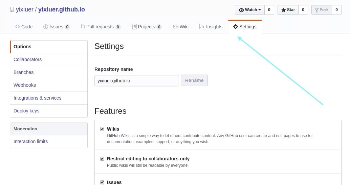This screenshot has height=185, width=350.
Task: Uncheck Restrict editing to collaborators only
Action: [x=102, y=159]
